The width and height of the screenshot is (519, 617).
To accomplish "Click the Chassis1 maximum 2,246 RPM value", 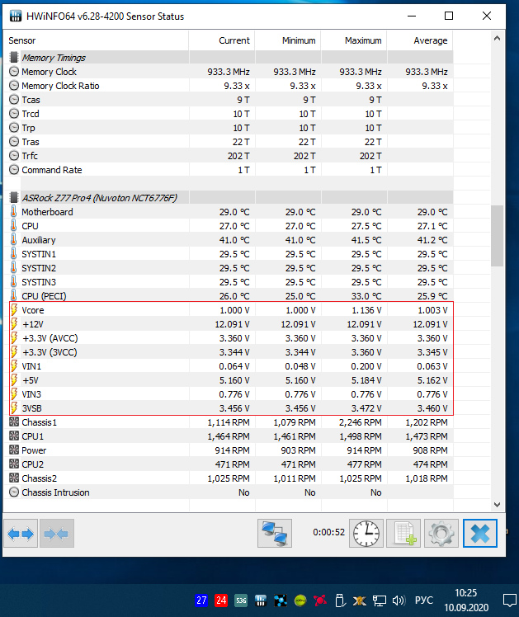I will (361, 422).
